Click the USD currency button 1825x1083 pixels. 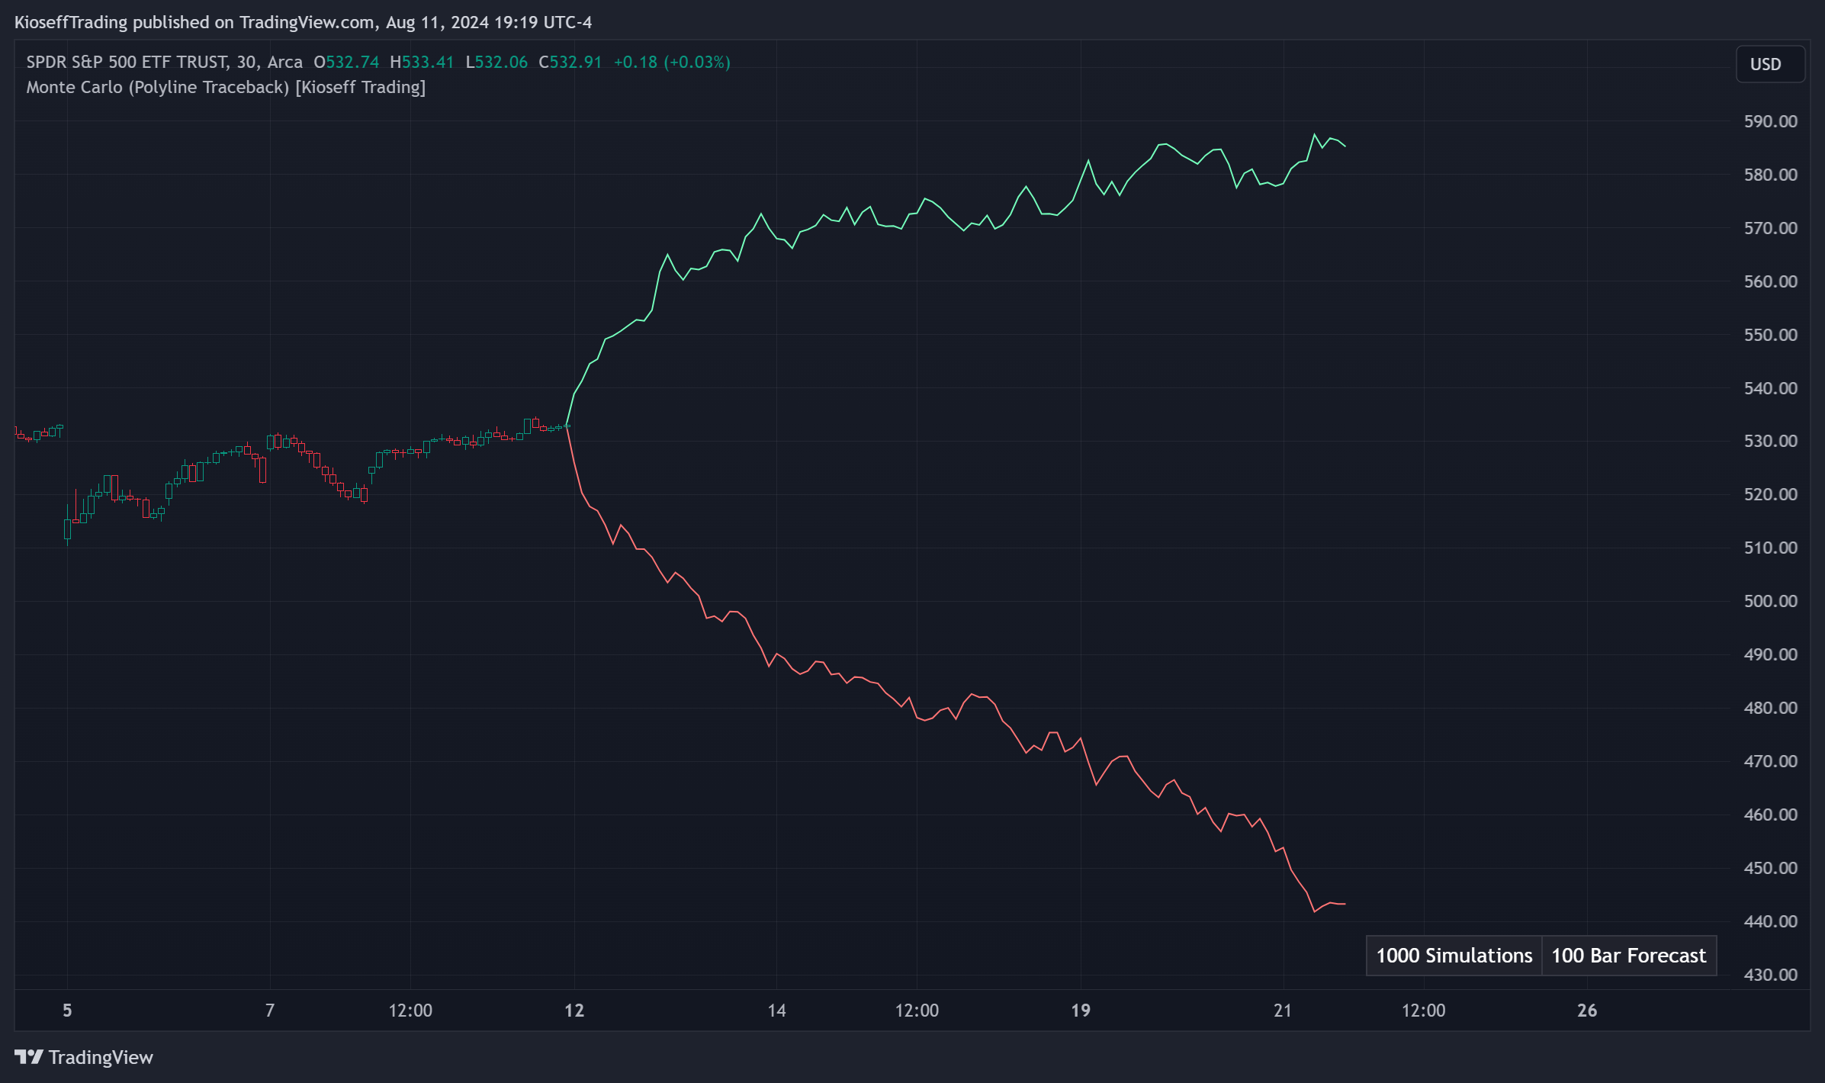click(x=1770, y=64)
